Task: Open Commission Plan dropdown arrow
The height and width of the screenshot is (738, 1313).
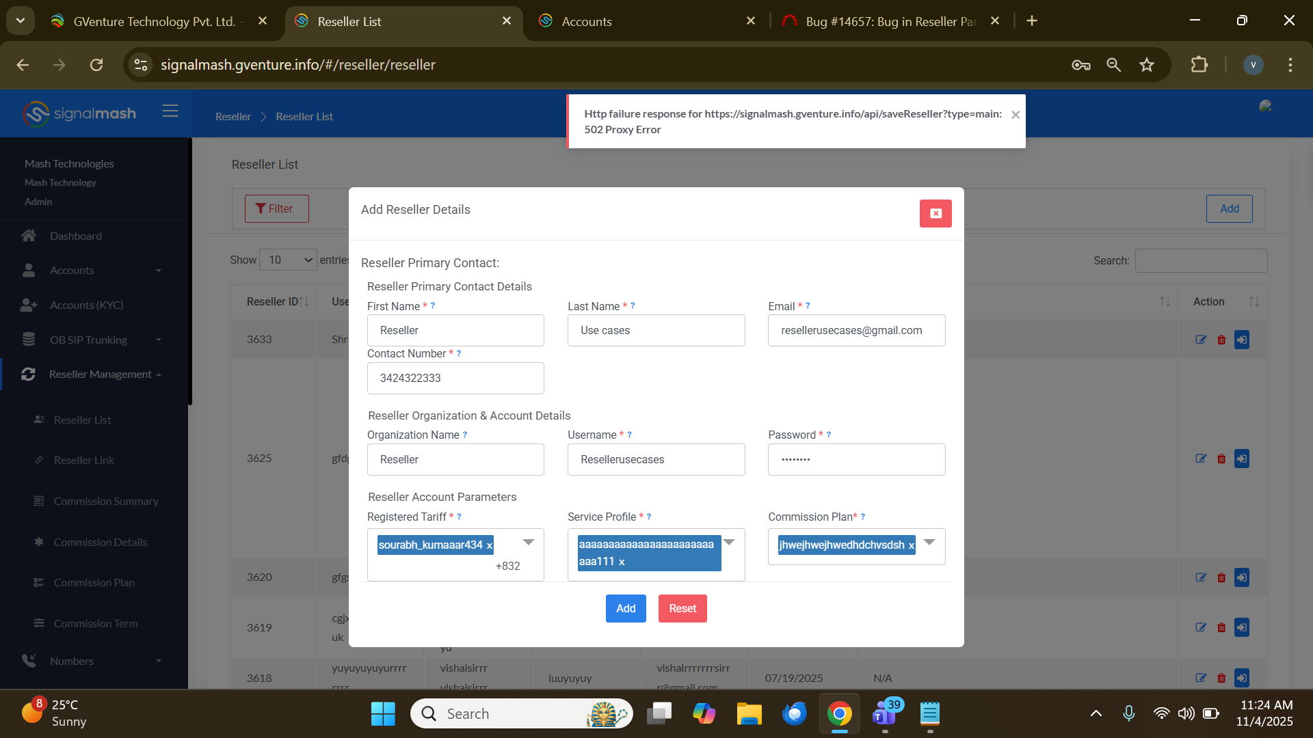Action: (929, 542)
